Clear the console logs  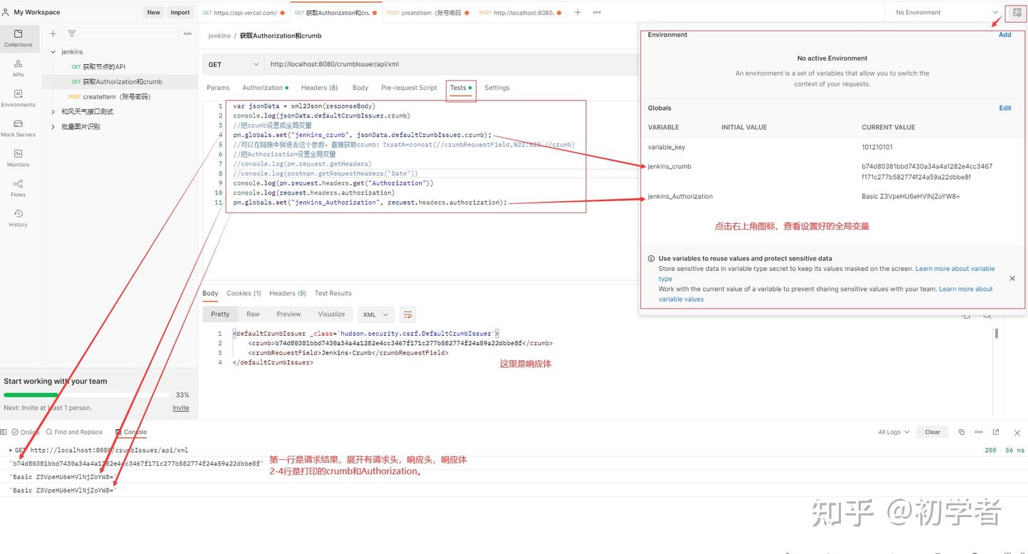[x=932, y=431]
